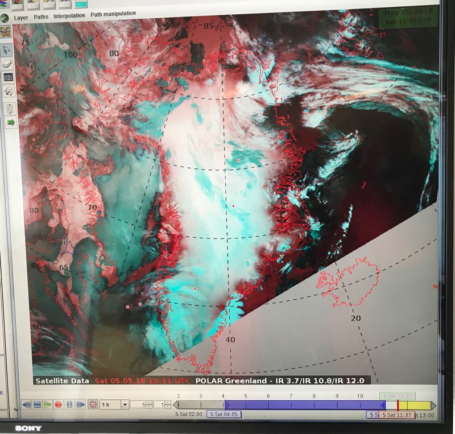Click the 5 Sat 04:05 time label
The image size is (455, 434).
(x=224, y=414)
